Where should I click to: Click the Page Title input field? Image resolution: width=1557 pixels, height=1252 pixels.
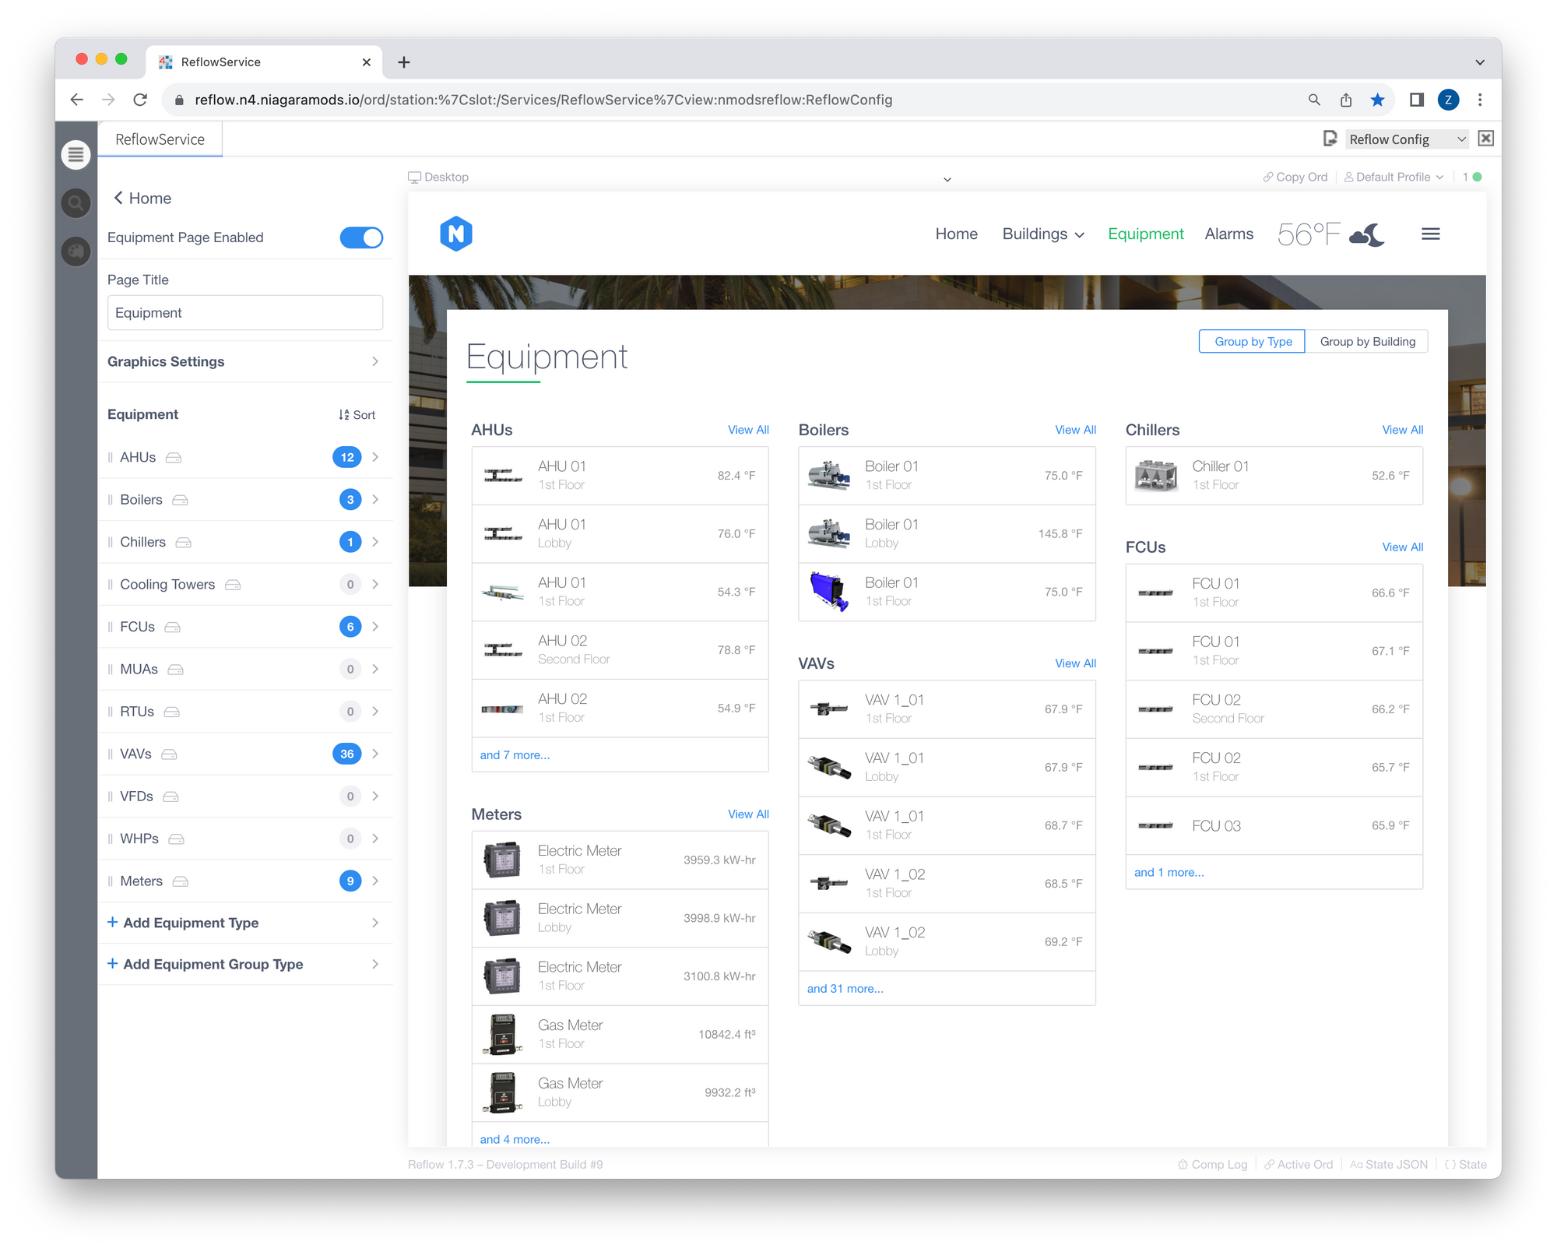click(244, 312)
